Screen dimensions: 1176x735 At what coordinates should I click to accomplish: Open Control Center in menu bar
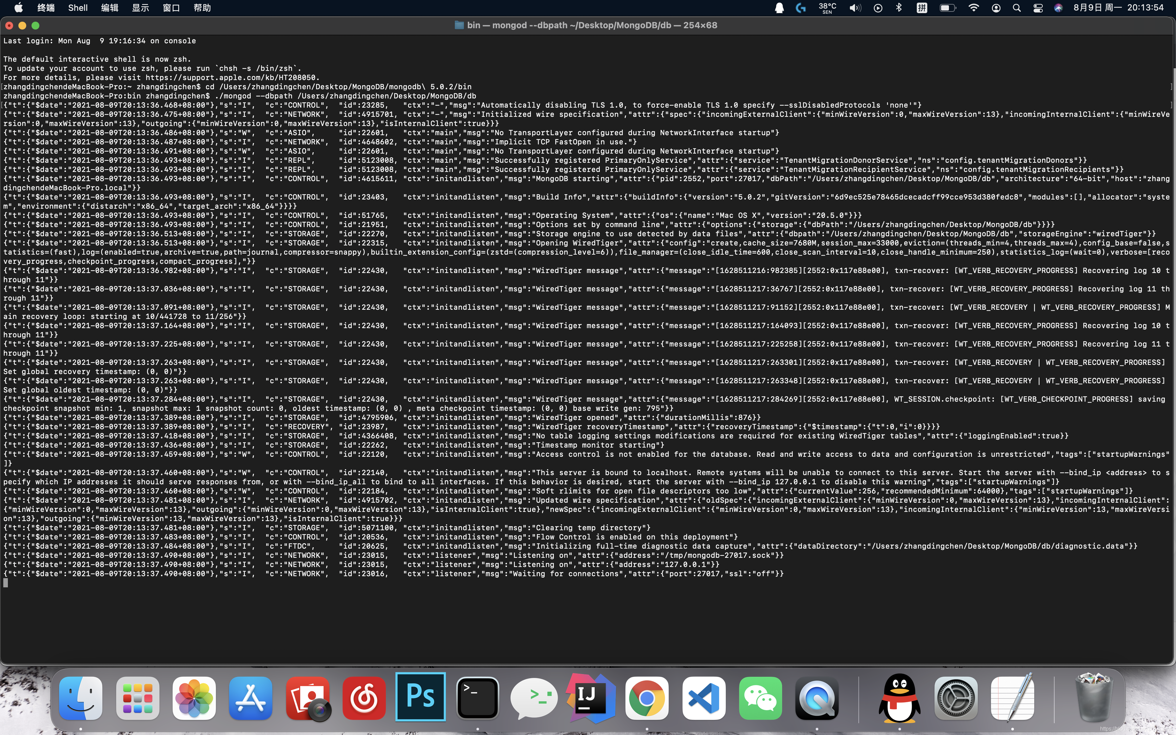[1038, 8]
